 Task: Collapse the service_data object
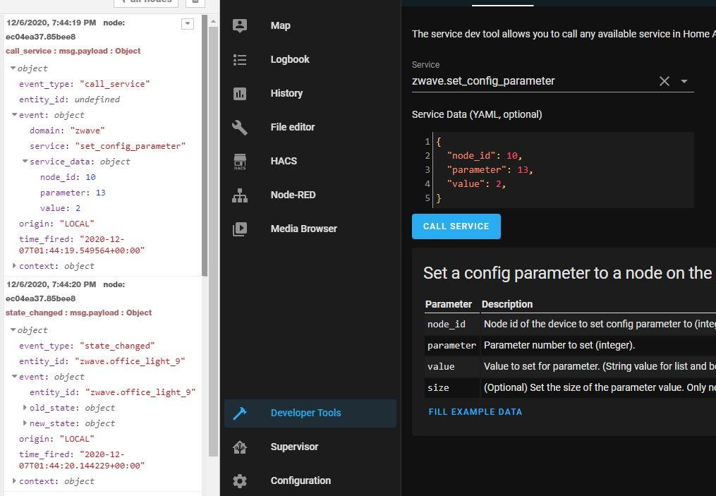click(25, 162)
